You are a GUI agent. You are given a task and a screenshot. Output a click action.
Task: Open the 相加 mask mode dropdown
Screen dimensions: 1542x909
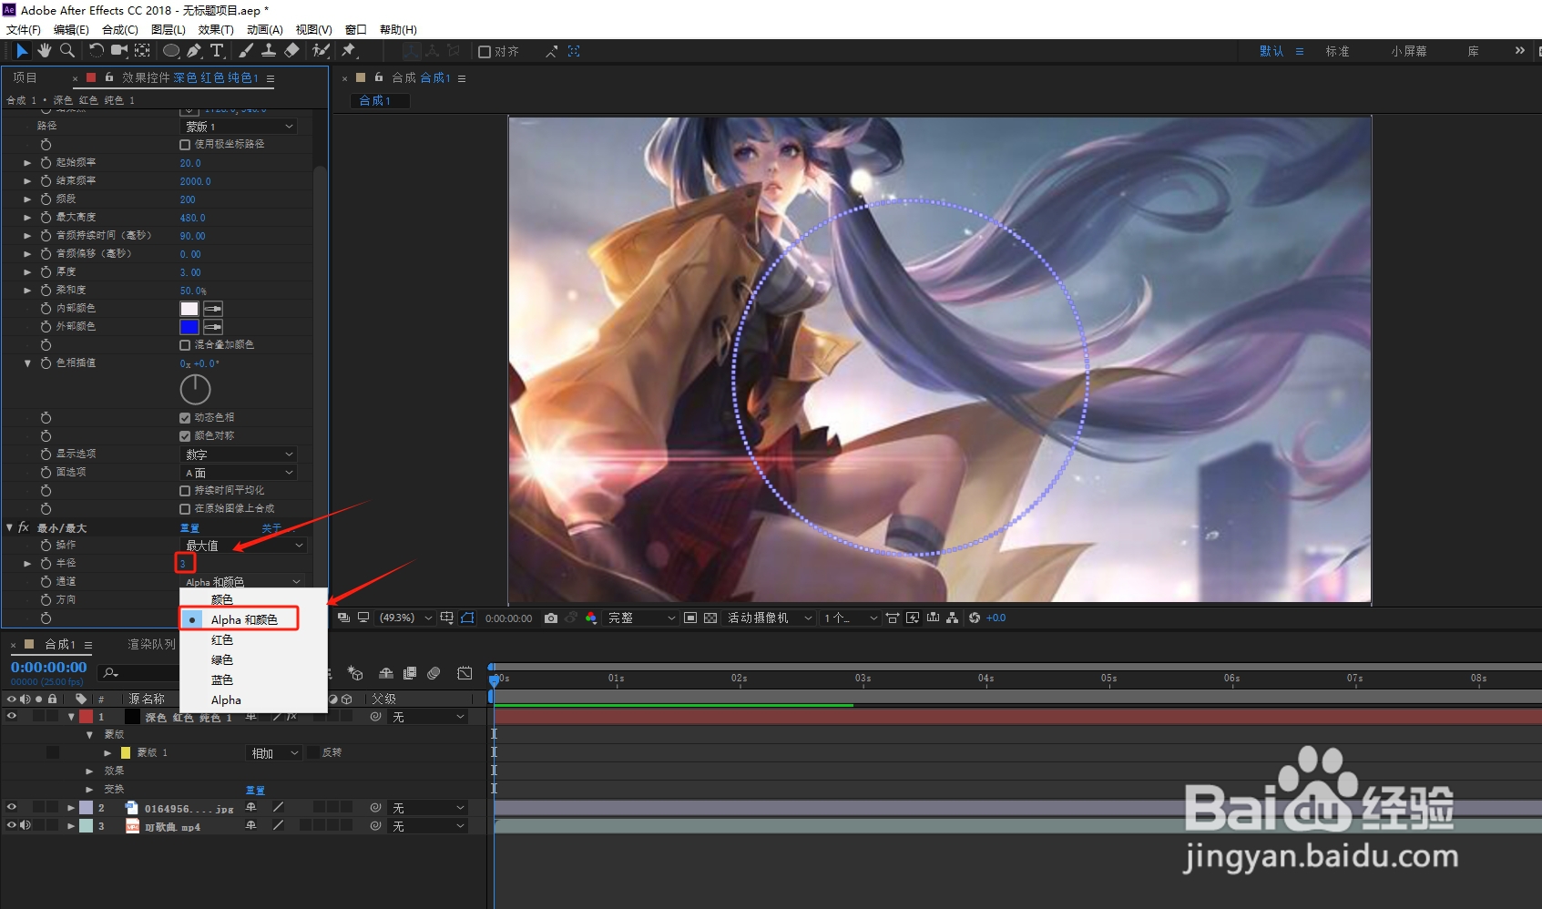click(x=275, y=753)
